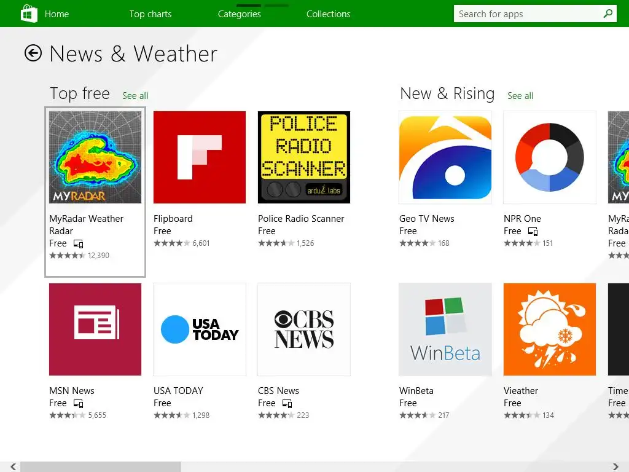Open the Flipboard app icon
629x472 pixels.
pos(200,157)
